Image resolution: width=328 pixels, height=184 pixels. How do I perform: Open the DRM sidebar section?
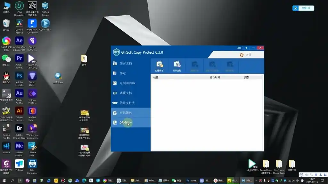coord(131,122)
